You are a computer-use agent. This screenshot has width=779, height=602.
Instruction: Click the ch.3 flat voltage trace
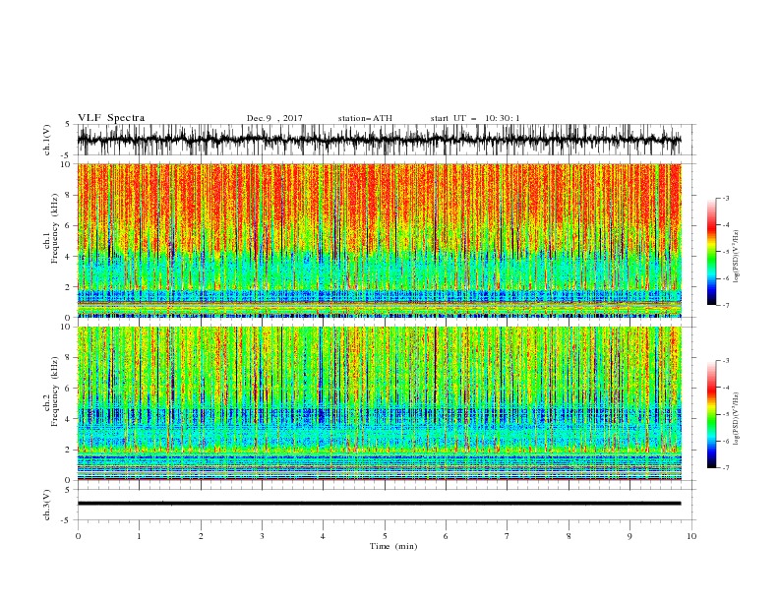pos(379,504)
